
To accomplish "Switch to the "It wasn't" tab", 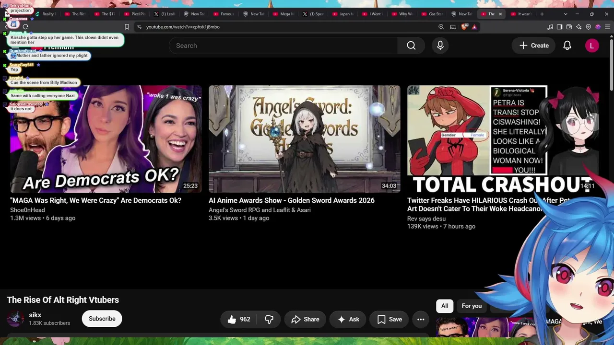I will coord(521,14).
